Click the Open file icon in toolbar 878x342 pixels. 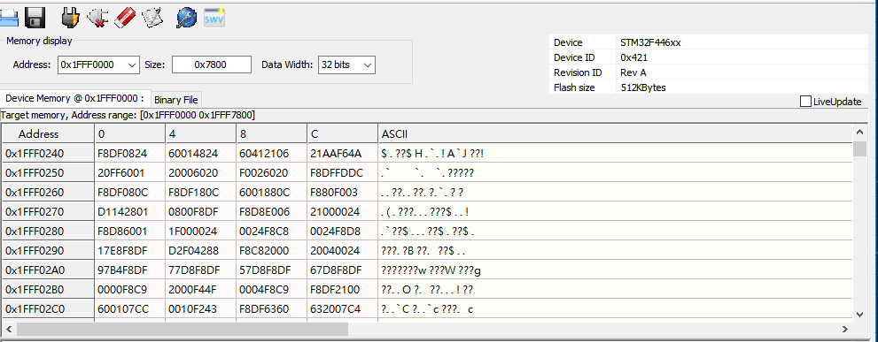pos(8,19)
